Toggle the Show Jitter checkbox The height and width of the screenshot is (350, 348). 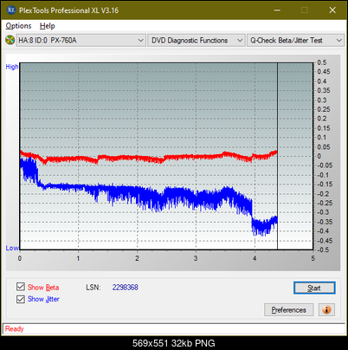point(21,299)
